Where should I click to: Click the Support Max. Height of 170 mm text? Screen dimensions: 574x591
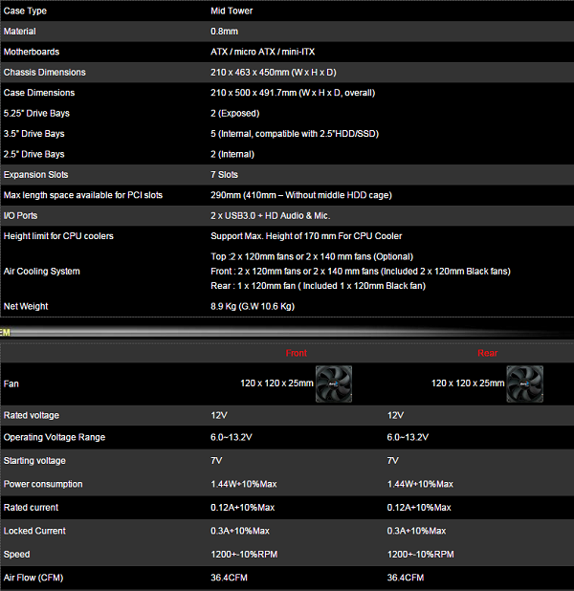point(306,236)
